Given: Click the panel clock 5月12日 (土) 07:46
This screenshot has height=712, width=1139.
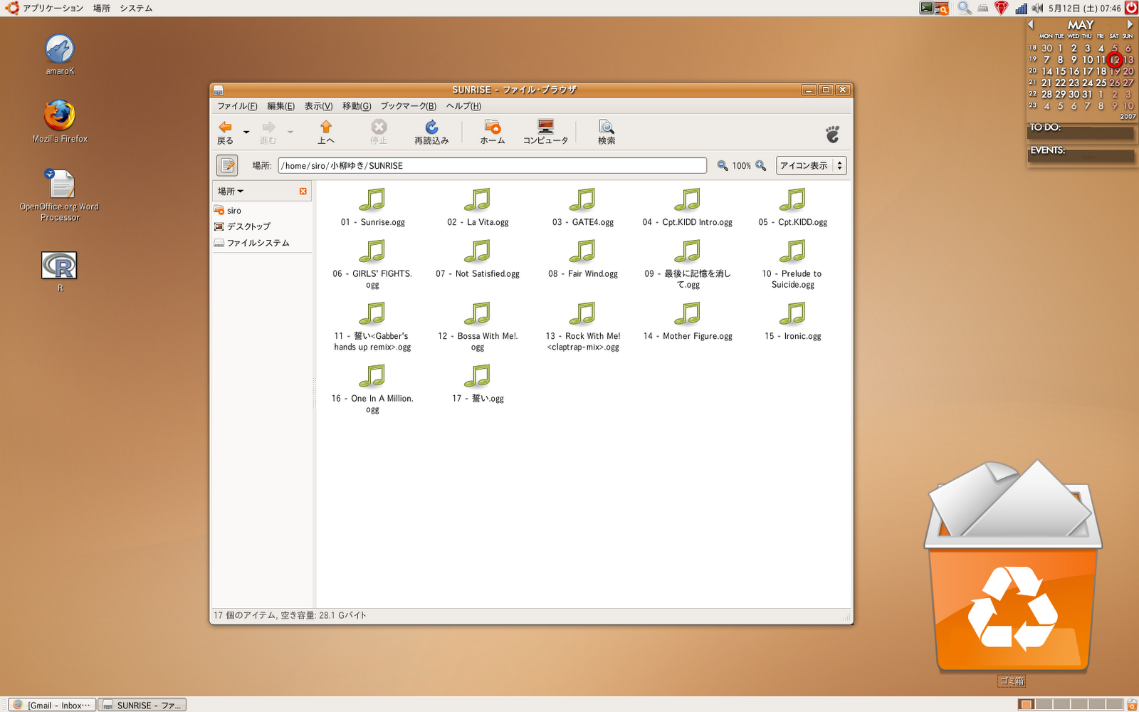Looking at the screenshot, I should 1084,9.
